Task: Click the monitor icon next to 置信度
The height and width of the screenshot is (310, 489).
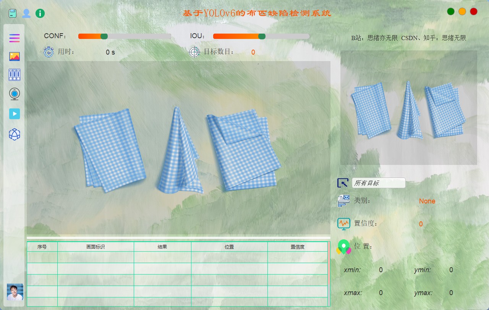Action: click(344, 224)
